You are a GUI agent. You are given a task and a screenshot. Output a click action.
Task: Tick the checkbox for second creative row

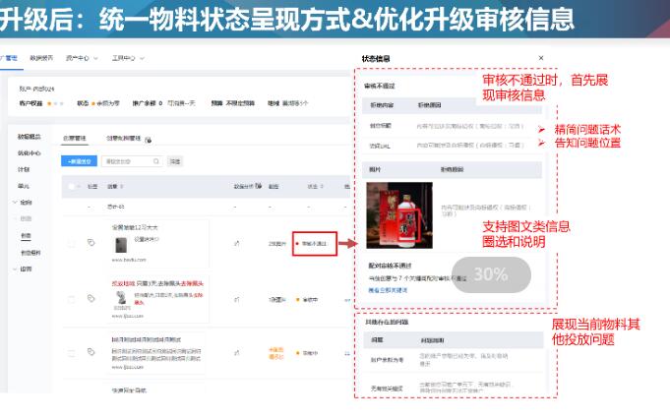tap(72, 298)
